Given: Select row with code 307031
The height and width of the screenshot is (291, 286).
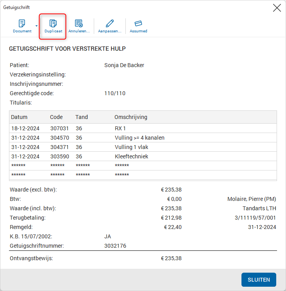Looking at the screenshot, I should [143, 128].
